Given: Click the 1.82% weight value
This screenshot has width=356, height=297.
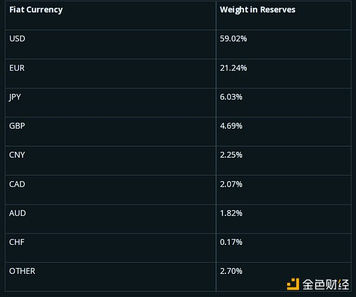Looking at the screenshot, I should (x=231, y=213).
